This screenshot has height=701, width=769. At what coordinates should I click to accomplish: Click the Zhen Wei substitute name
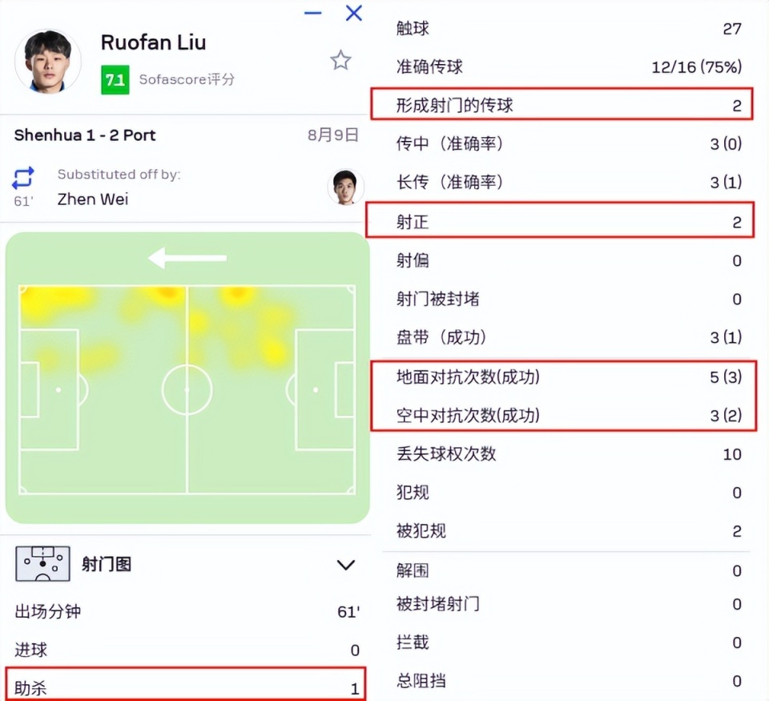click(x=92, y=199)
